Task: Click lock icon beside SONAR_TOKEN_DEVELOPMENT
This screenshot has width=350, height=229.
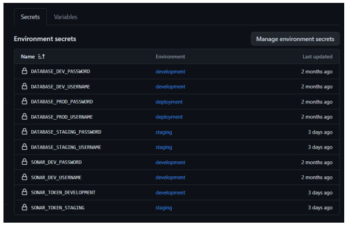Action: point(24,192)
